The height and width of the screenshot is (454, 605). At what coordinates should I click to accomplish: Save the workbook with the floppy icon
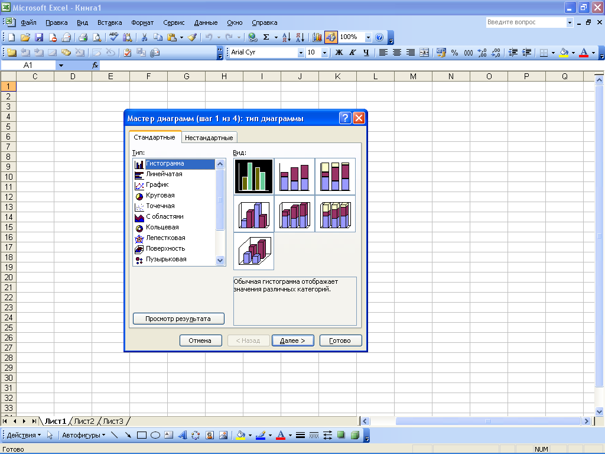(39, 37)
